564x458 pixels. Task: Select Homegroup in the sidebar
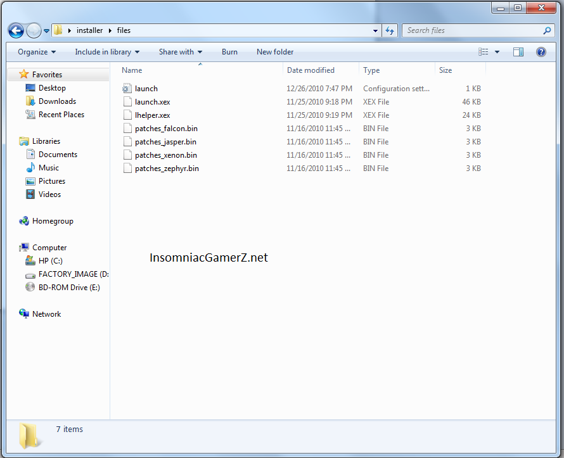[x=53, y=221]
